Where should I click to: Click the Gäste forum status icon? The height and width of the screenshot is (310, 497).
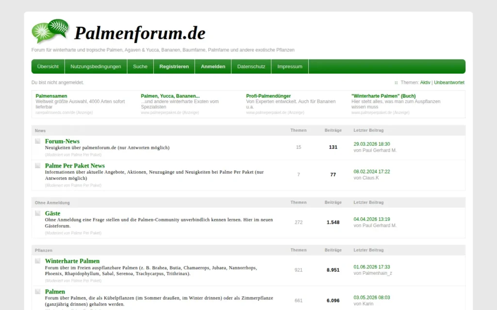(x=38, y=213)
